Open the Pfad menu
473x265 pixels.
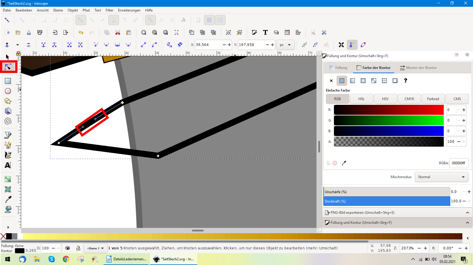(x=86, y=10)
